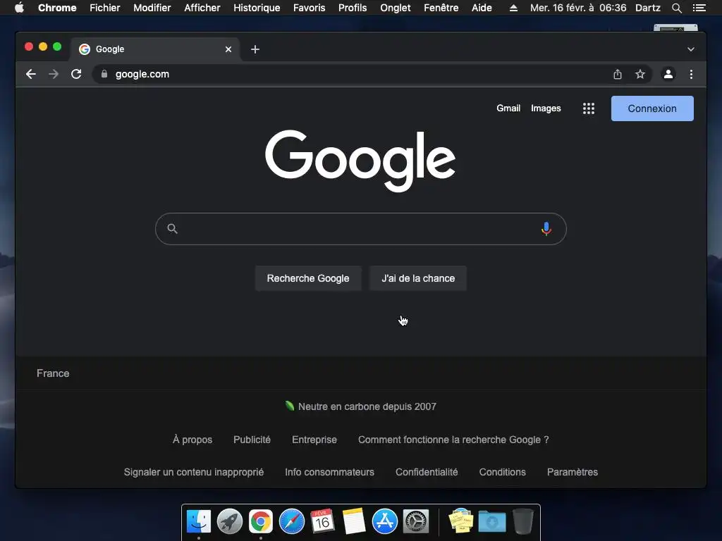This screenshot has height=541, width=722.
Task: Open the Afficher menu
Action: click(202, 8)
